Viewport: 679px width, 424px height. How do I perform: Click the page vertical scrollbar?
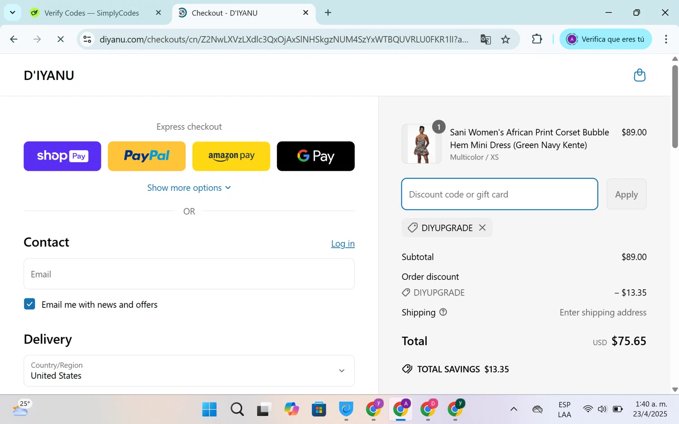tap(675, 107)
